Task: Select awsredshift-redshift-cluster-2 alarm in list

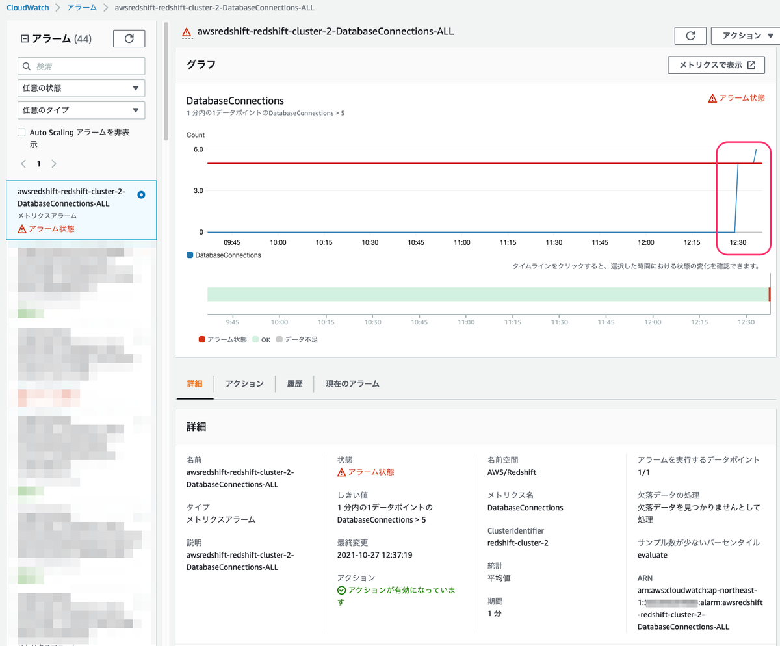Action: click(81, 210)
